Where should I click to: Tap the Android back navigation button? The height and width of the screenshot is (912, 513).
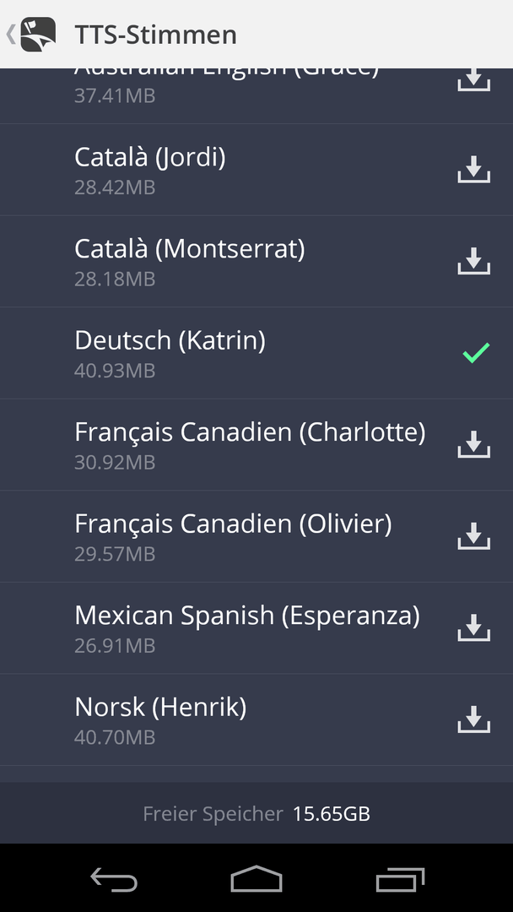coord(114,879)
